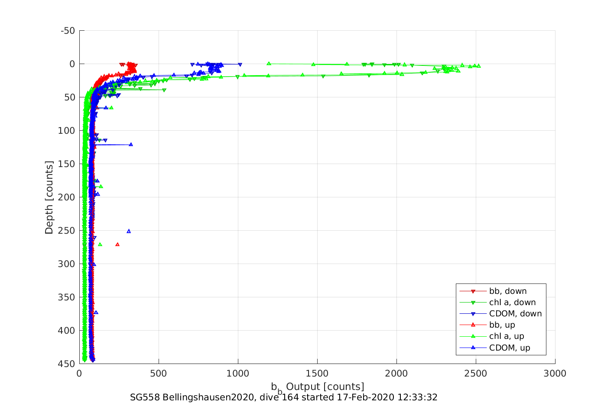The height and width of the screenshot is (409, 614).
Task: Click the green up-triangle marker in legend
Action: point(473,336)
